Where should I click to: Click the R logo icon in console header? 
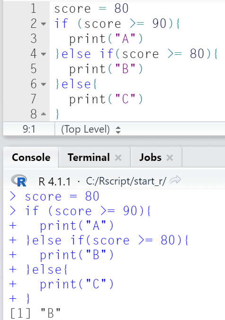(19, 180)
